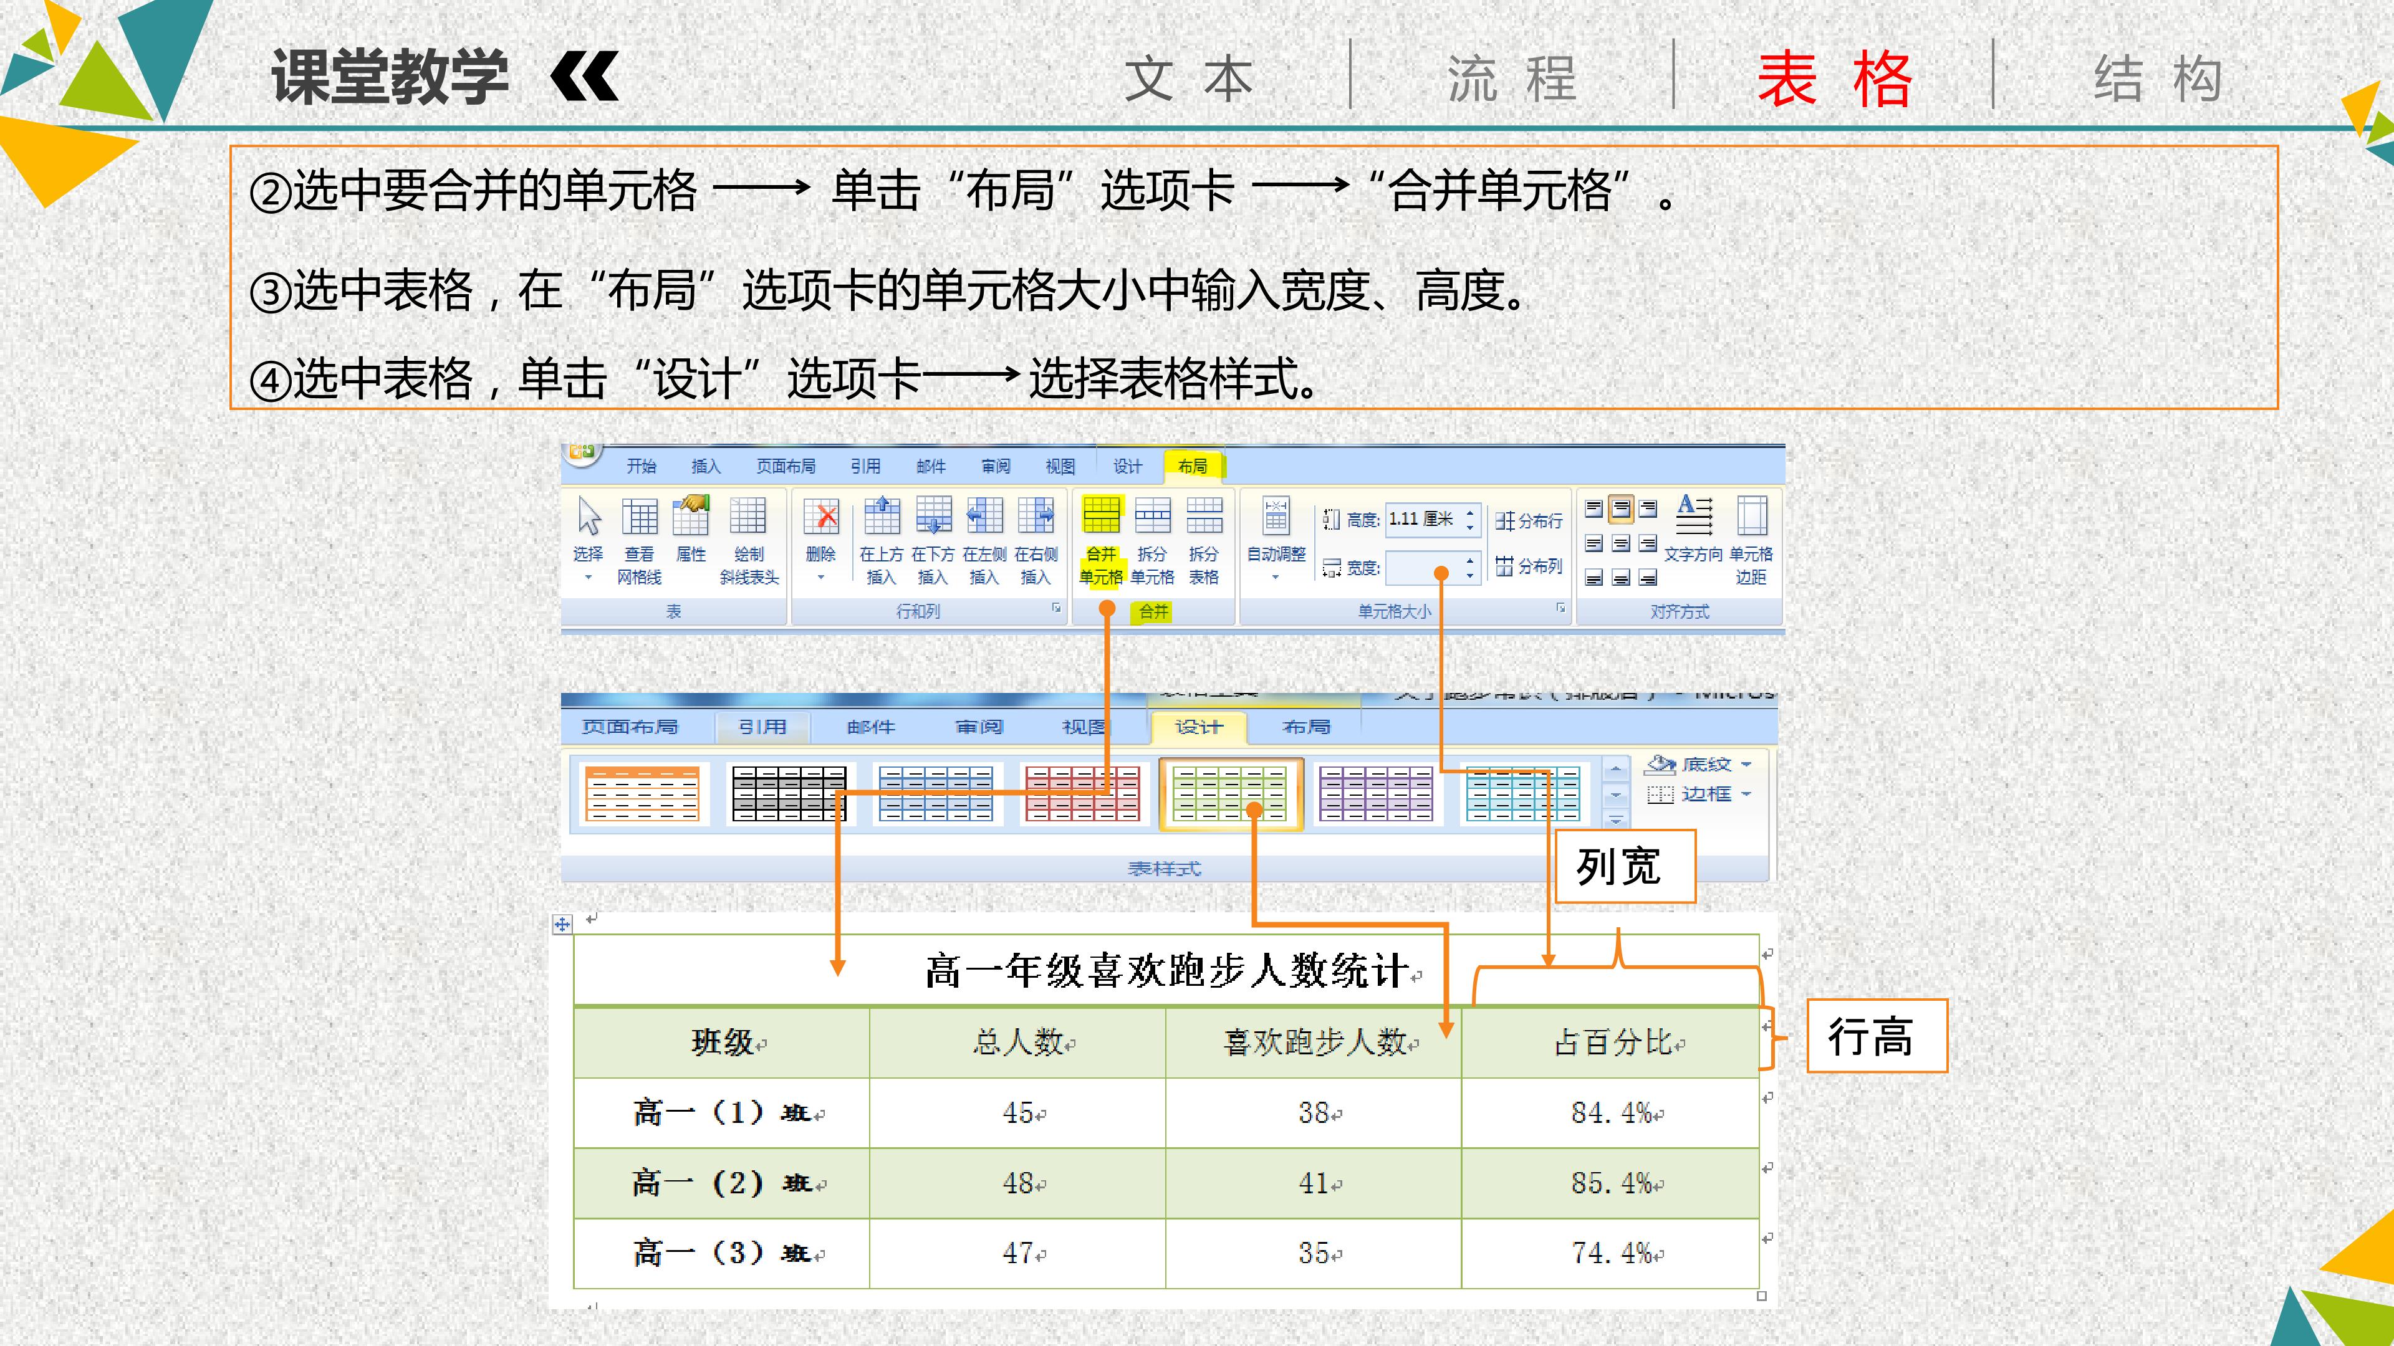Viewport: 2394px width, 1346px height.
Task: Click the Merge Cells (合并单元格) icon
Action: (x=1101, y=539)
